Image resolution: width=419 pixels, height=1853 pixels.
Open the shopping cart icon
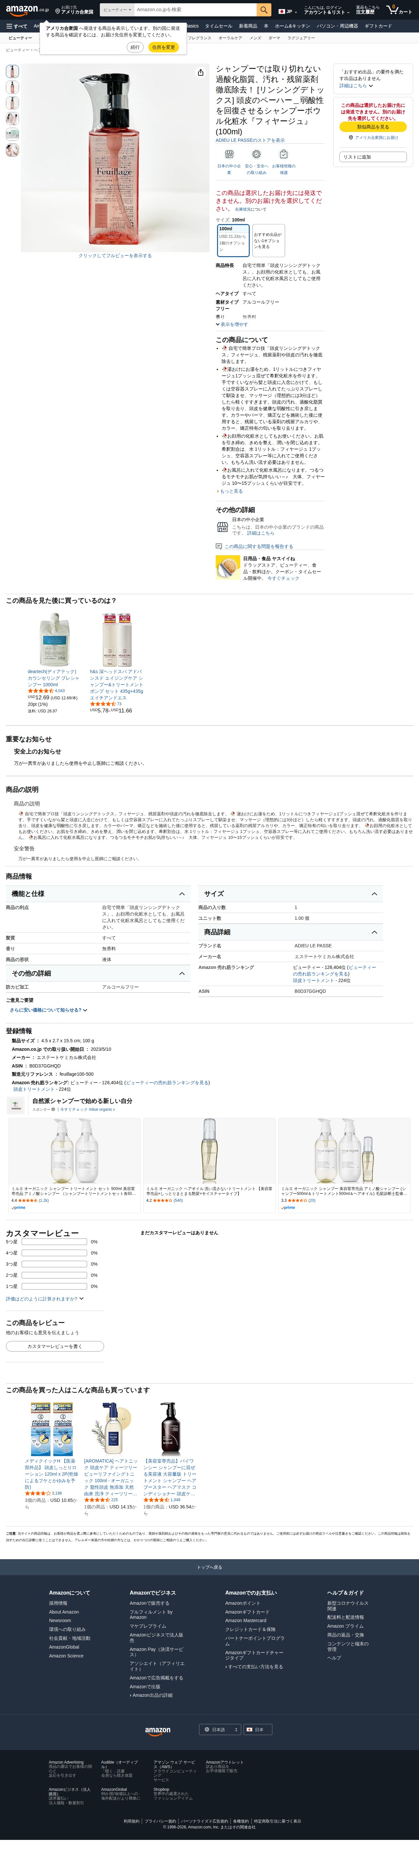pyautogui.click(x=399, y=10)
